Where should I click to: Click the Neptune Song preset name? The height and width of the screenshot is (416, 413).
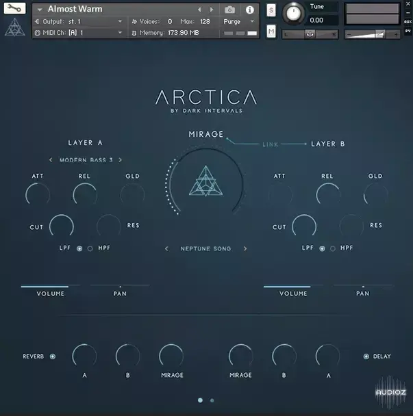pos(206,248)
